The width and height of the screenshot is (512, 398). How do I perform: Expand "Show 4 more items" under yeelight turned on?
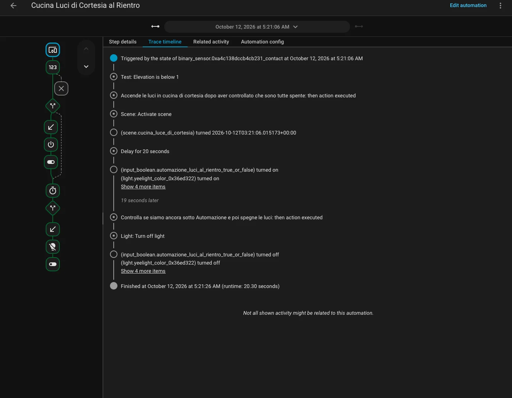point(143,187)
